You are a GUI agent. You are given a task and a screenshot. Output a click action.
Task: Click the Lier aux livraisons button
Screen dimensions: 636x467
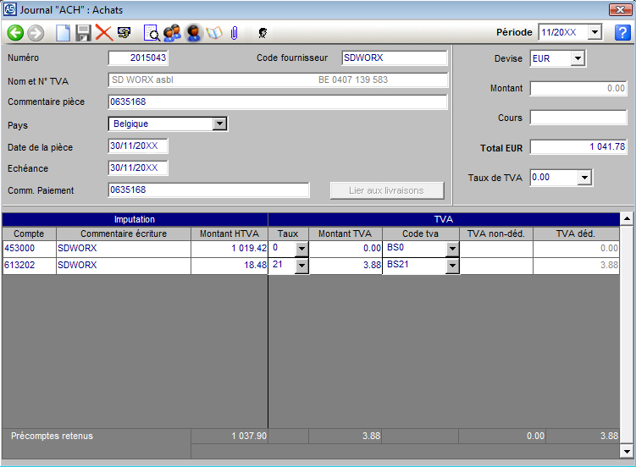[386, 190]
